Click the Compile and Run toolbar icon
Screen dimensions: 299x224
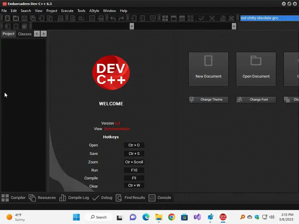(x=182, y=18)
